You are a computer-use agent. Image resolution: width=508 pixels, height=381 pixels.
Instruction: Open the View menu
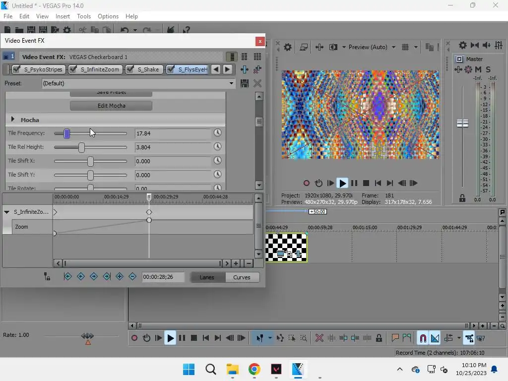pyautogui.click(x=42, y=16)
